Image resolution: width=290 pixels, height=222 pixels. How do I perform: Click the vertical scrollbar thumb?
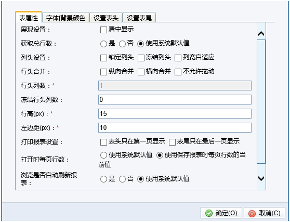pos(261,101)
